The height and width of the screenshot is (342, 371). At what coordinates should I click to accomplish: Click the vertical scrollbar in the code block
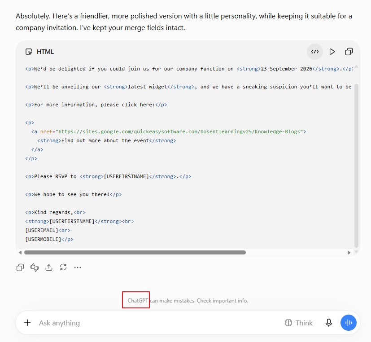[356, 166]
